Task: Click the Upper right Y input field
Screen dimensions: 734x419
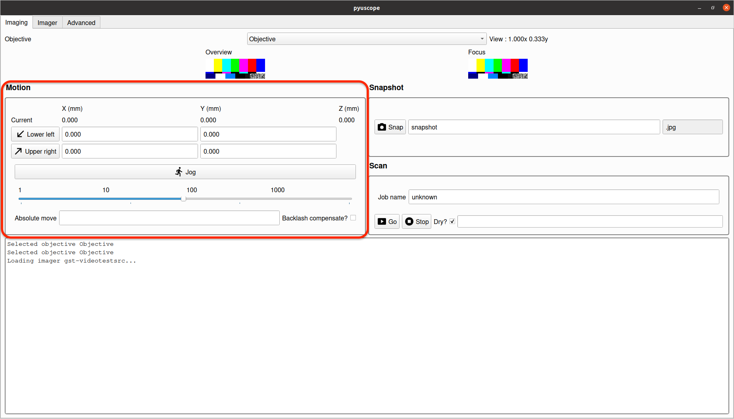Action: (268, 151)
